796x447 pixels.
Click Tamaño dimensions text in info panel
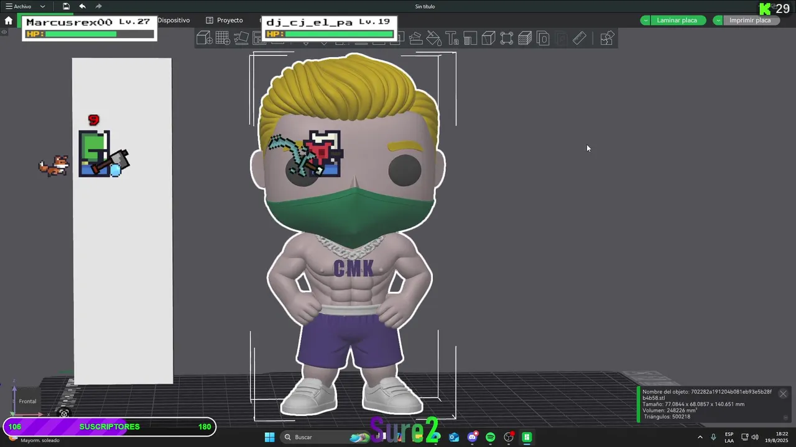[693, 404]
